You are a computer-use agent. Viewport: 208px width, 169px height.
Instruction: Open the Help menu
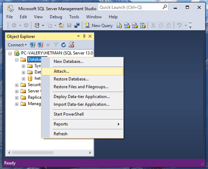coord(113,17)
